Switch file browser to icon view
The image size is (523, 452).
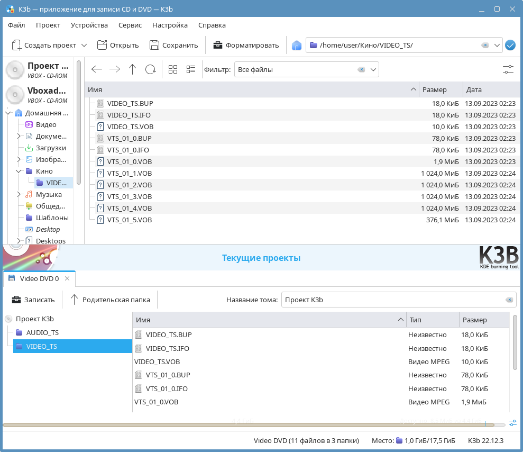tap(173, 69)
